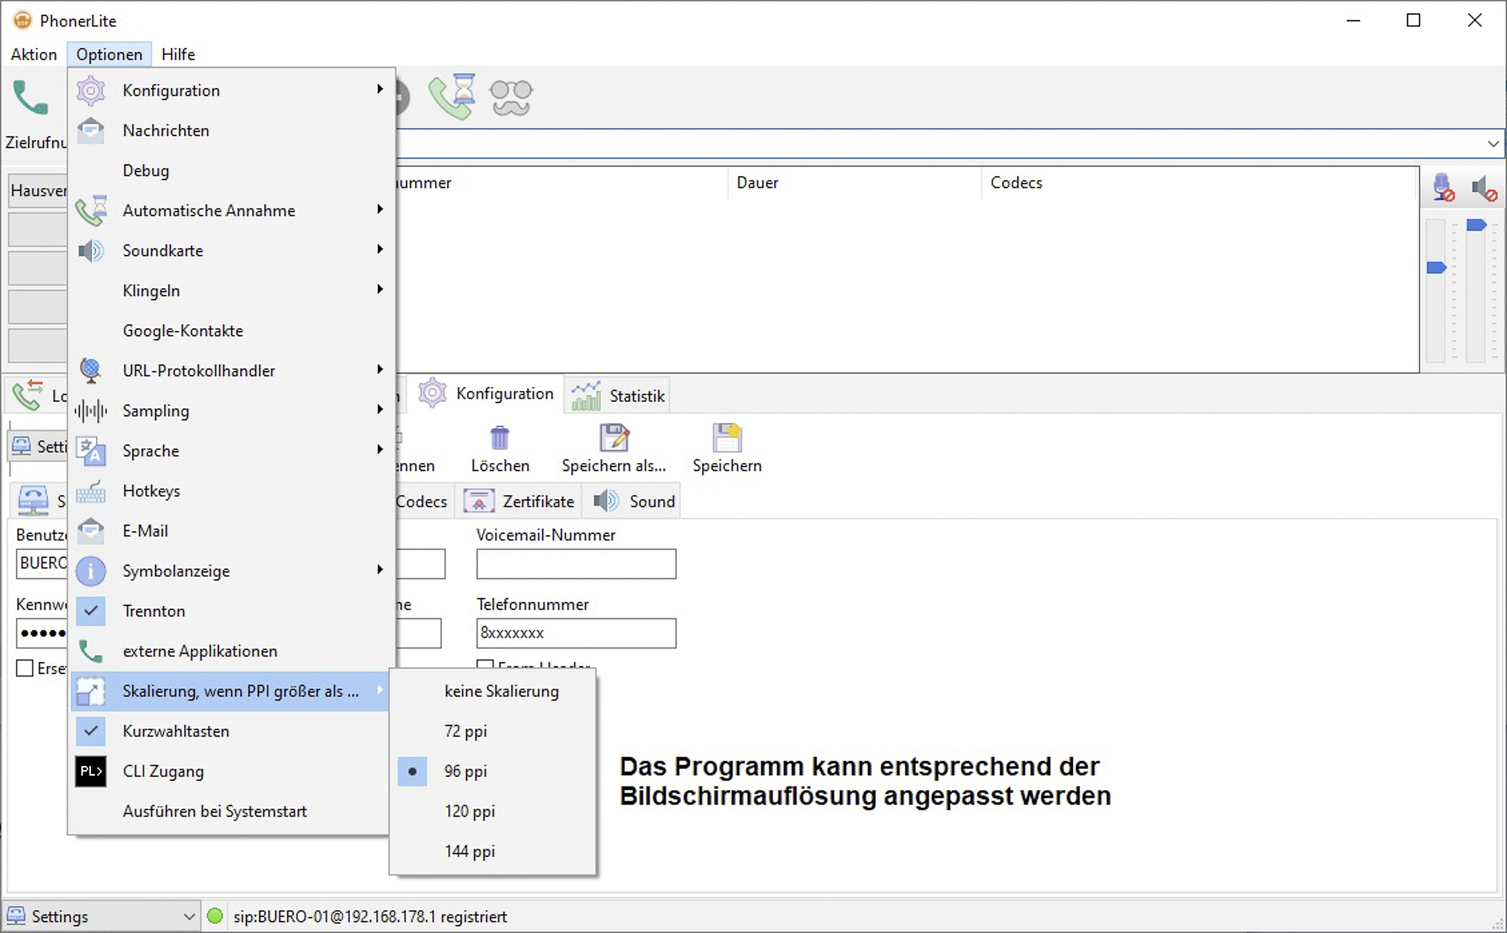Expand the Sampling submenu arrow
The image size is (1507, 933).
379,409
